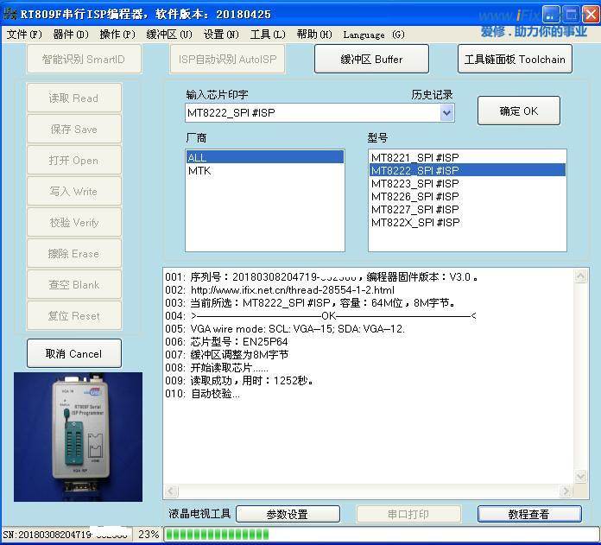Click the 智能识别 SmartID button
Screen dimensions: 601x545
(84, 59)
